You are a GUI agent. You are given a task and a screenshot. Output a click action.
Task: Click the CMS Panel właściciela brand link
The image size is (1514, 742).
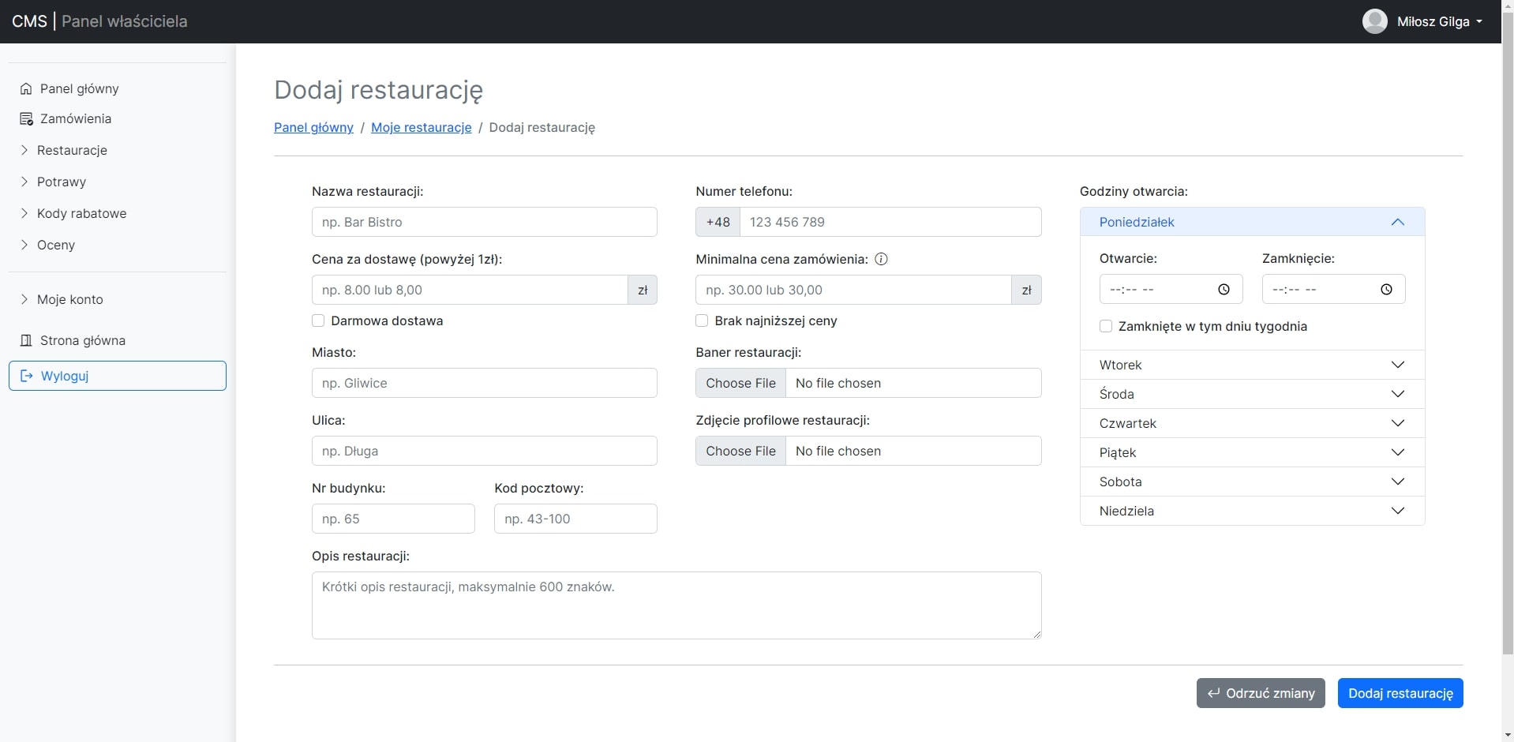(99, 21)
